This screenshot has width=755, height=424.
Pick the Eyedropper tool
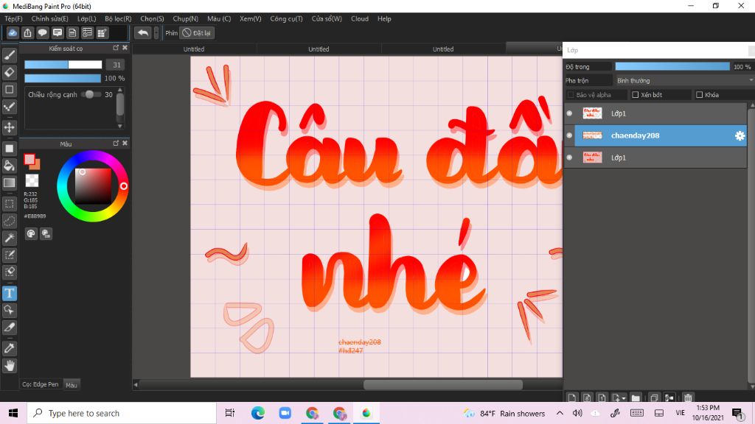tap(9, 348)
